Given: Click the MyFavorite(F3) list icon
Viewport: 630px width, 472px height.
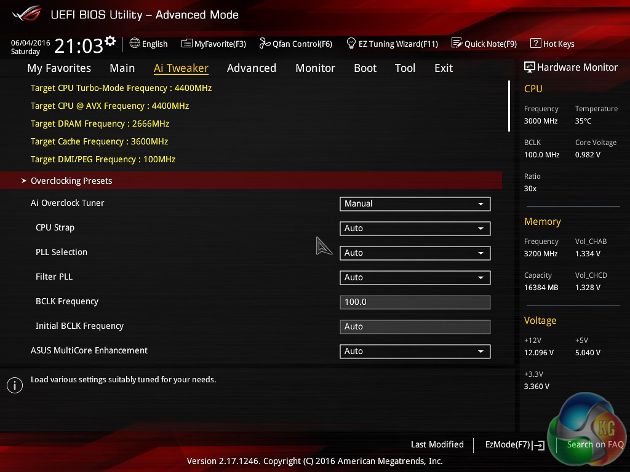Looking at the screenshot, I should [x=186, y=44].
